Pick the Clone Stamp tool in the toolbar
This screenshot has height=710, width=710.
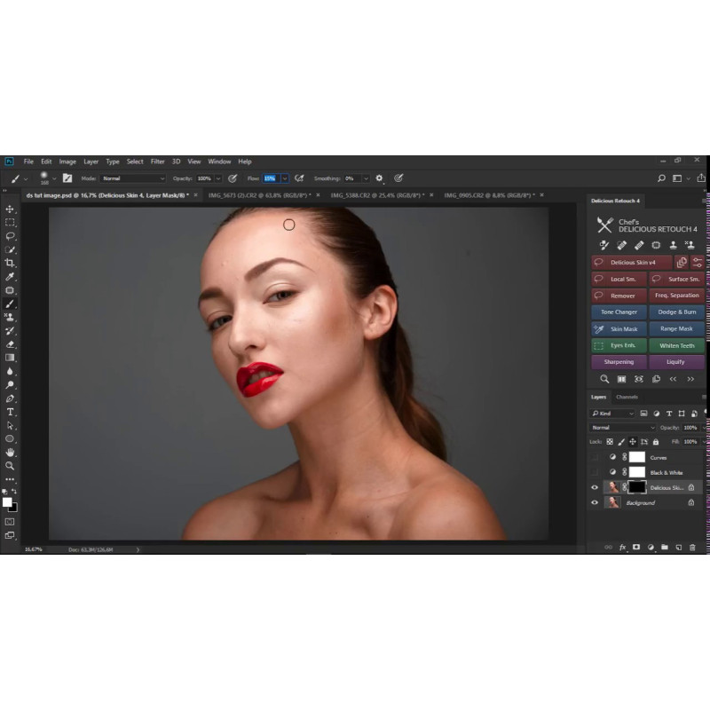(x=11, y=317)
